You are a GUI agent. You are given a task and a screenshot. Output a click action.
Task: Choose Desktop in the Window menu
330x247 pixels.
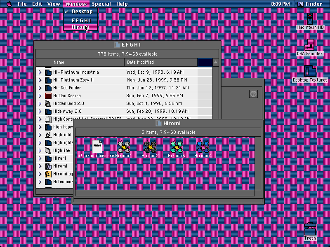pyautogui.click(x=80, y=12)
